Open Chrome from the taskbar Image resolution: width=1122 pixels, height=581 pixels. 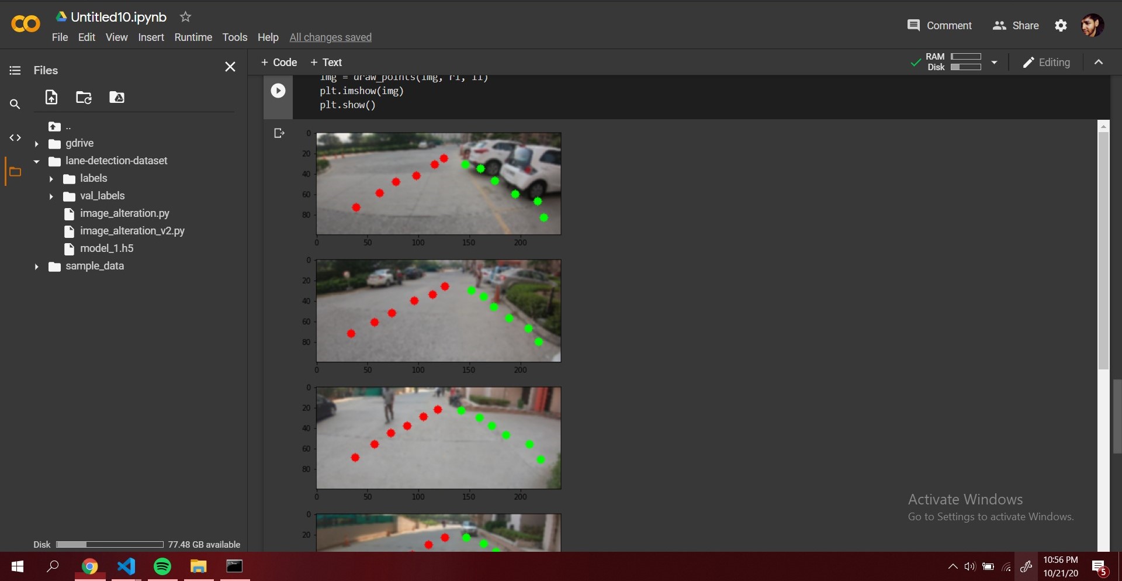tap(89, 566)
